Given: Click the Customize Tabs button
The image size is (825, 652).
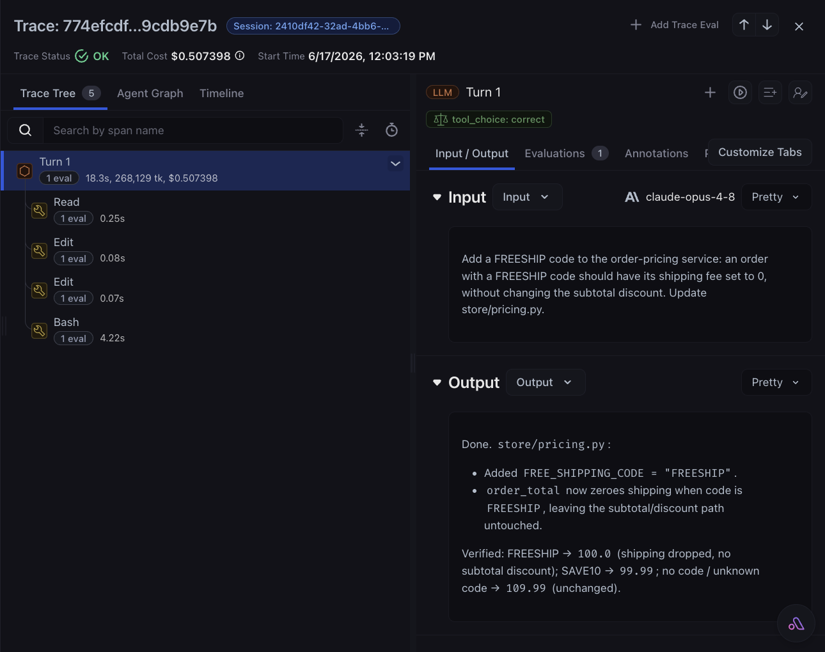Looking at the screenshot, I should (x=760, y=152).
